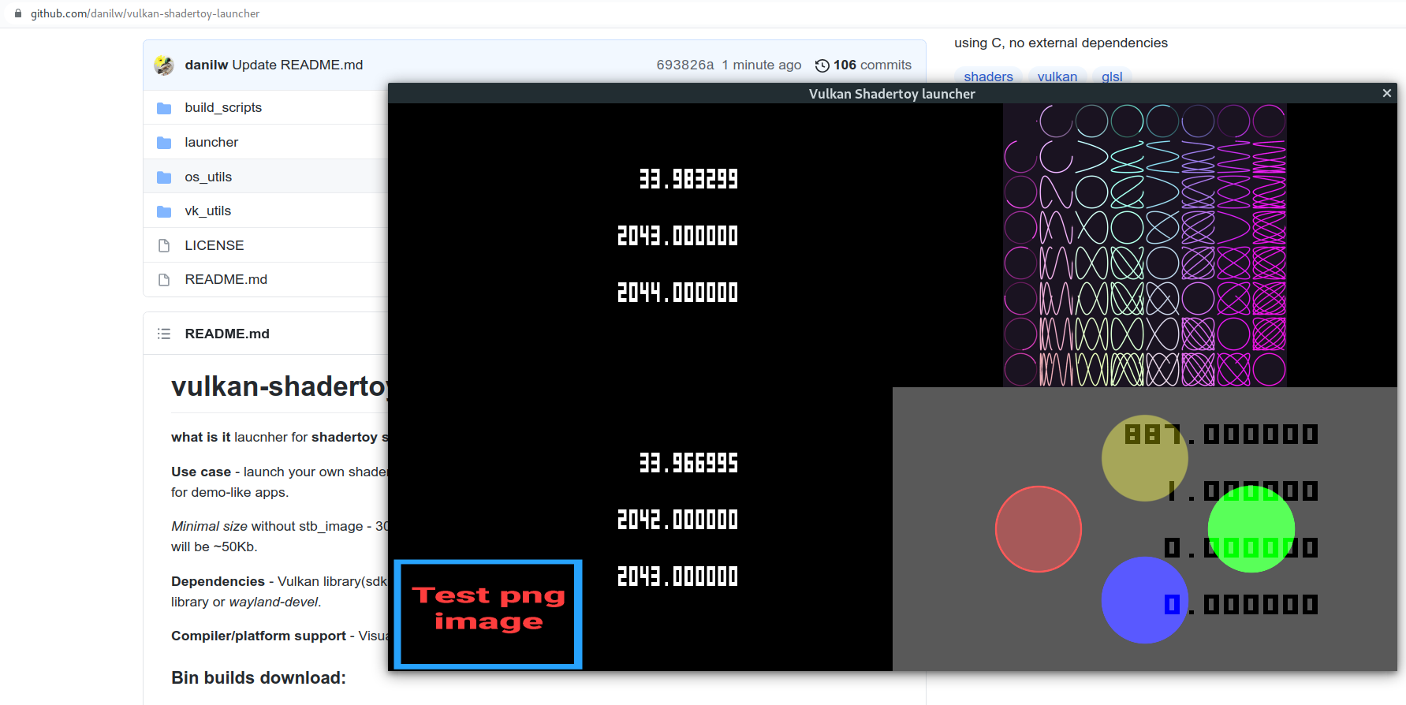Open the README.md file link
The height and width of the screenshot is (705, 1406).
coord(226,279)
